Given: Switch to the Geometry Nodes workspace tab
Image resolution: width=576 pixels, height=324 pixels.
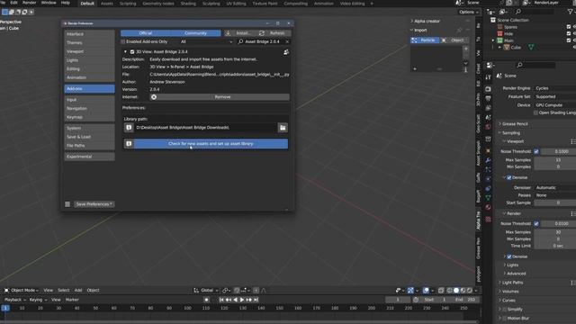Looking at the screenshot, I should [x=158, y=4].
